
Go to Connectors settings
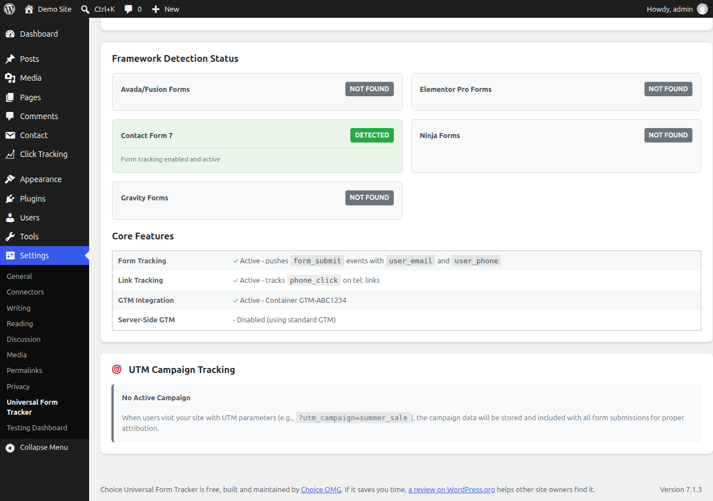tap(25, 292)
